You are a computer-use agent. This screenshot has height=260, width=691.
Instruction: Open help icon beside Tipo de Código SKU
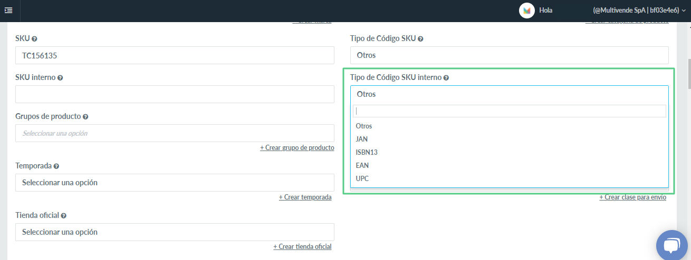point(420,39)
